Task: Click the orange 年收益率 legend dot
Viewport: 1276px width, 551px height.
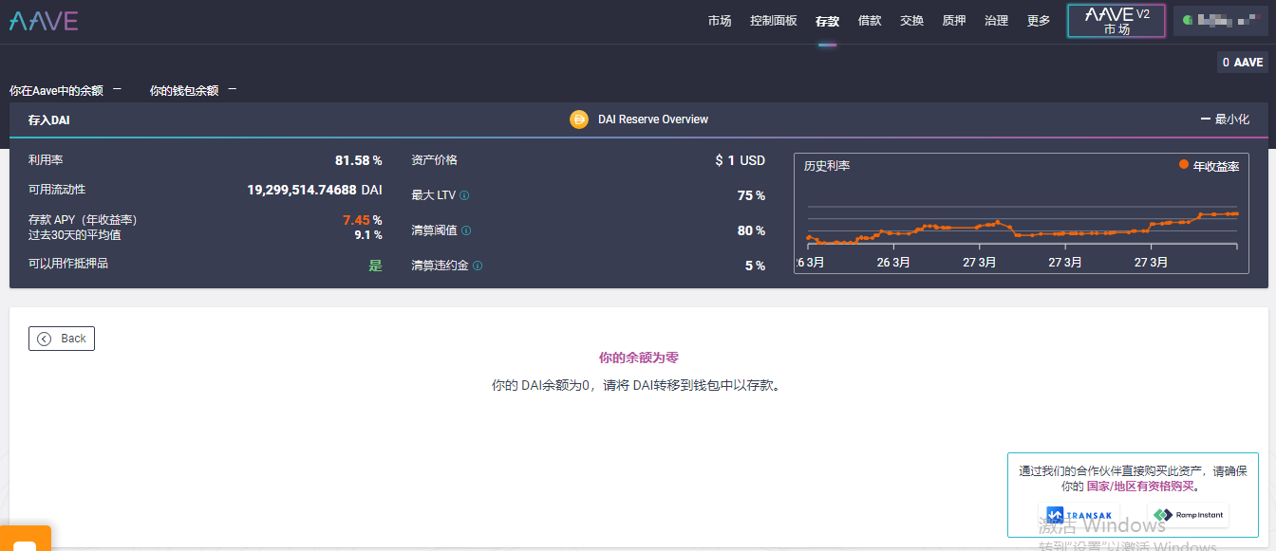Action: (x=1184, y=165)
